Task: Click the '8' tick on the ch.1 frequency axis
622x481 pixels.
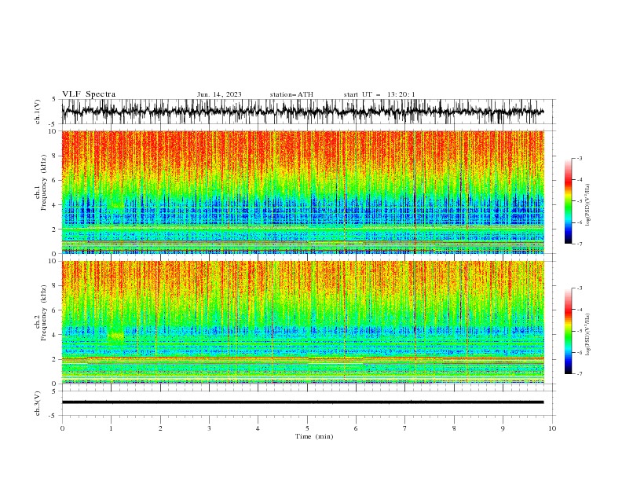Action: tap(56, 156)
